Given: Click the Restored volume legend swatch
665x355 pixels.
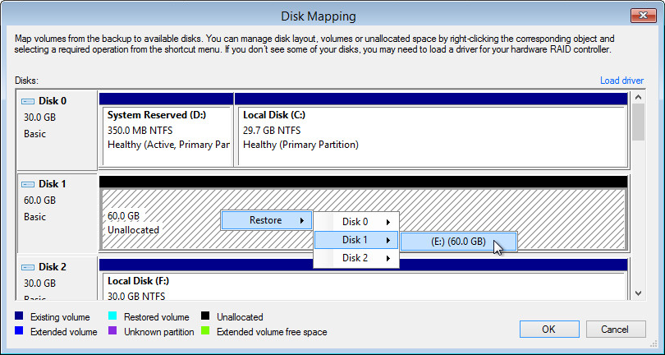Looking at the screenshot, I should pos(113,316).
